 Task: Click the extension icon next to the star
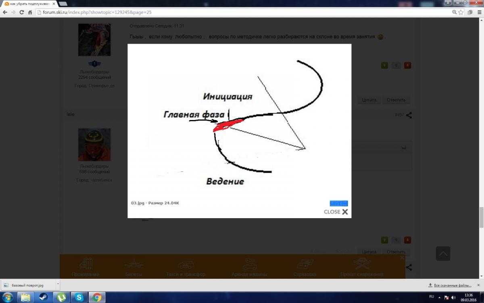click(470, 12)
